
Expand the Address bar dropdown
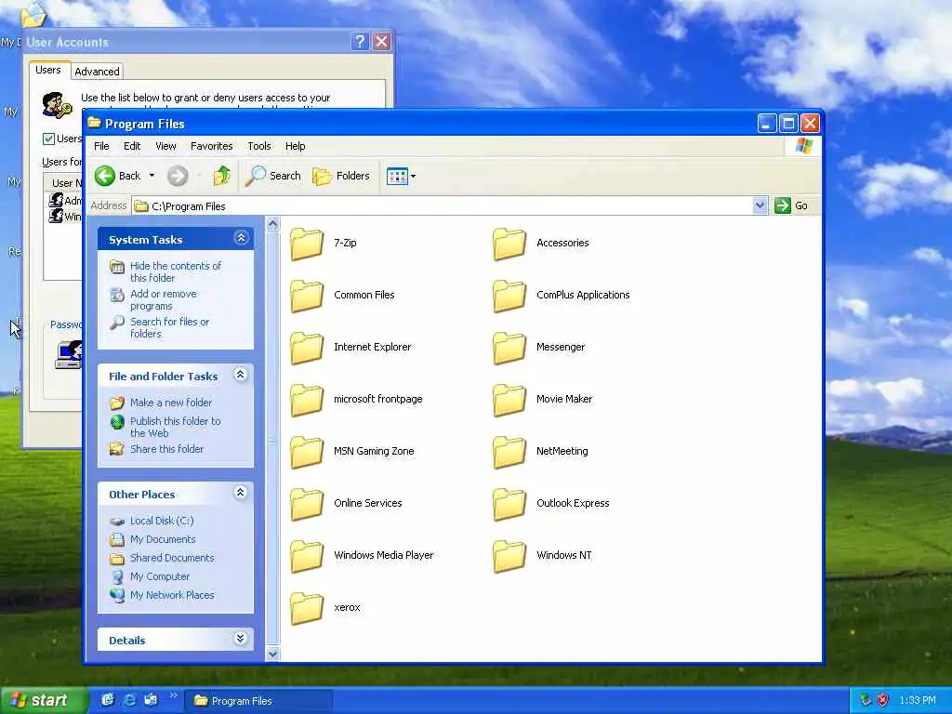pos(760,205)
